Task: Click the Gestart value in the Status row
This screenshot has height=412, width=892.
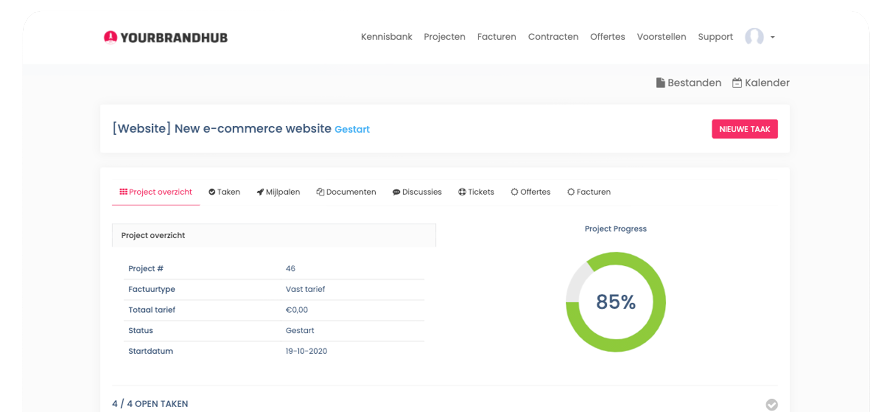Action: [300, 331]
